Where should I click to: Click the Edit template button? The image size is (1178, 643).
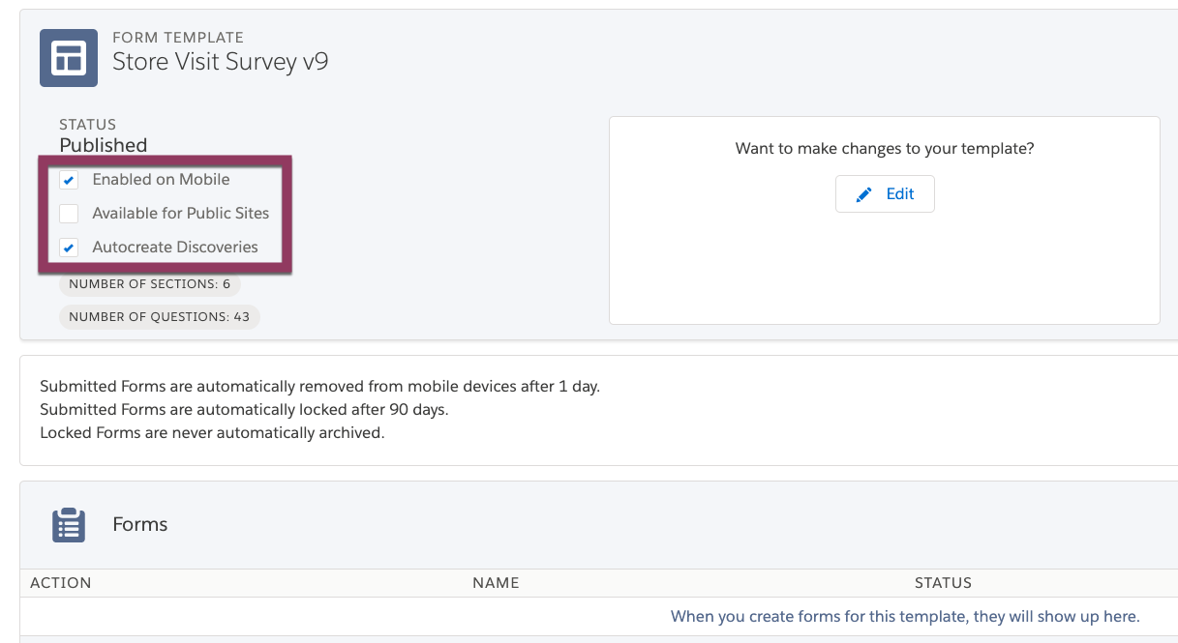885,193
